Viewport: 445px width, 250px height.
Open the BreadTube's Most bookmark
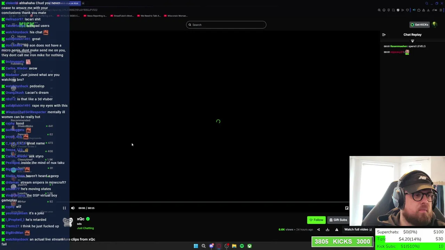tap(122, 16)
